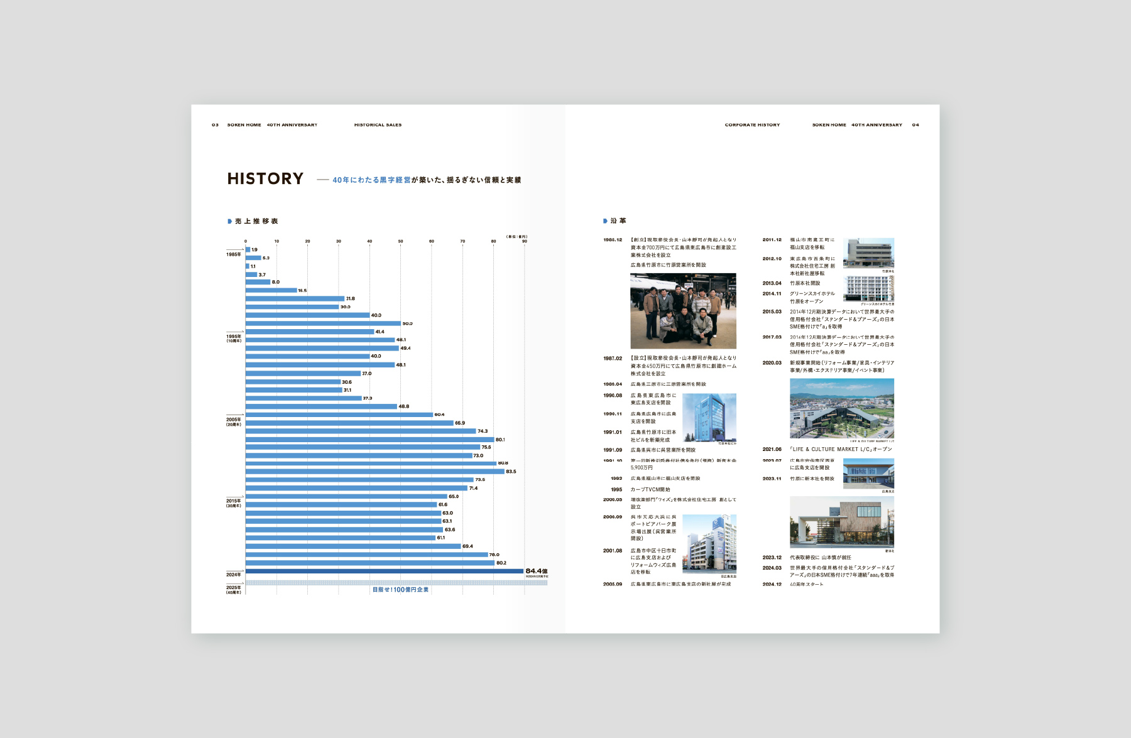
Task: Click the 2005年 (20周年) axis label
Action: coord(234,422)
